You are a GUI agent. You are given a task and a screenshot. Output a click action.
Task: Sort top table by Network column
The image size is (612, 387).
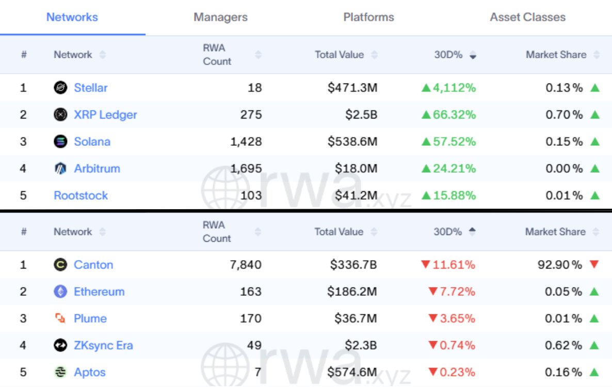coord(102,55)
